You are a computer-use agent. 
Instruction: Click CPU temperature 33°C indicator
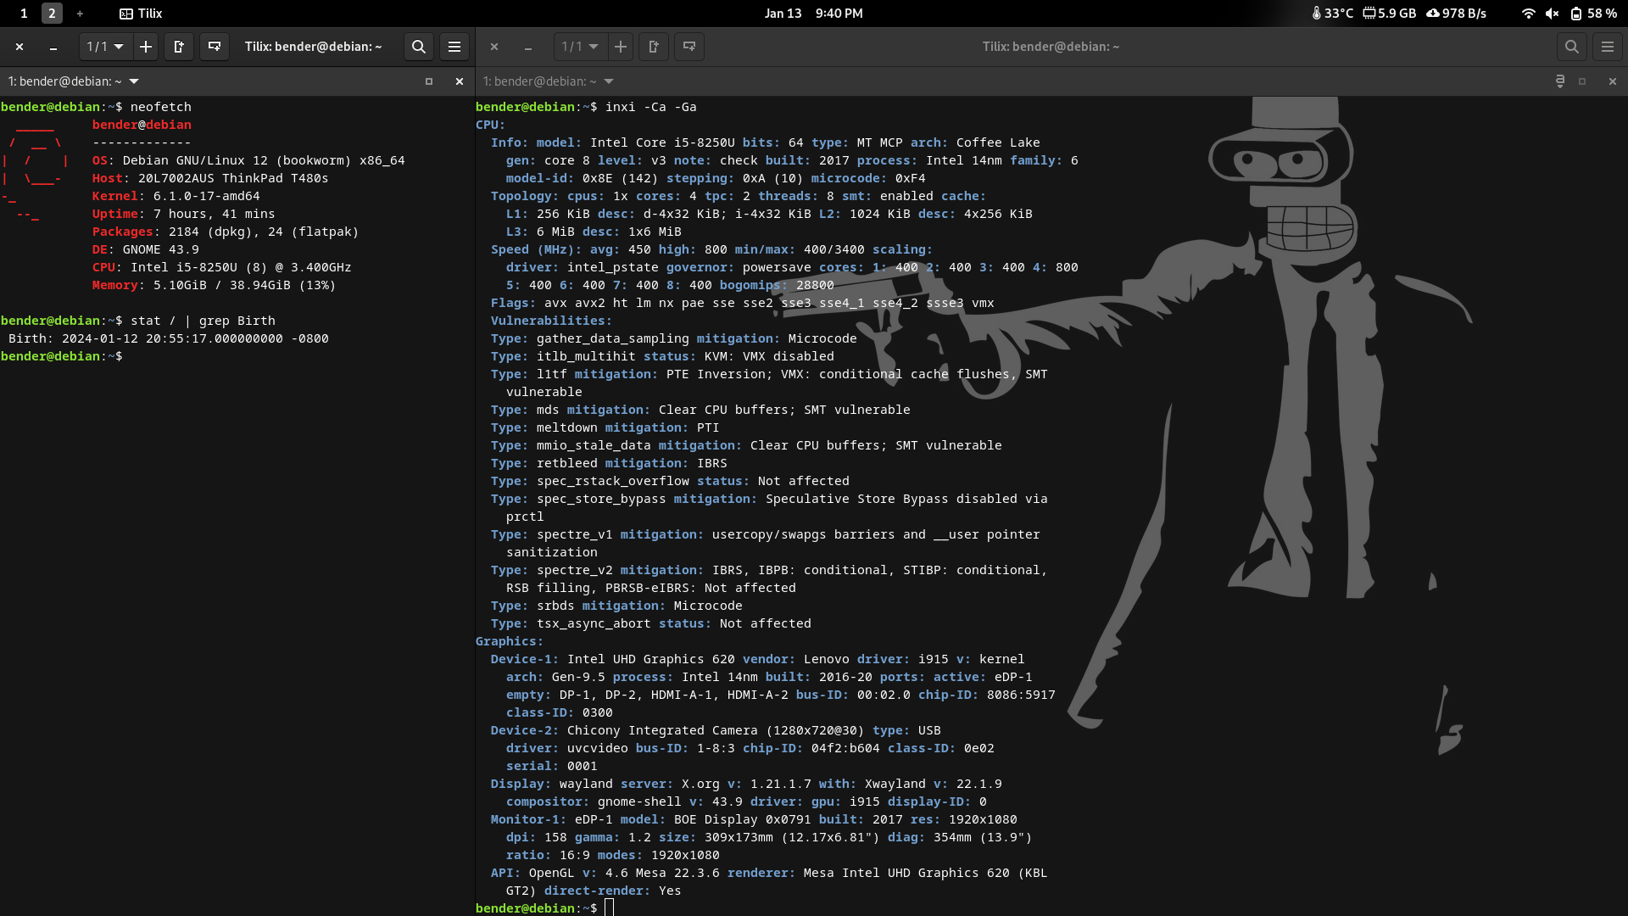(1332, 14)
